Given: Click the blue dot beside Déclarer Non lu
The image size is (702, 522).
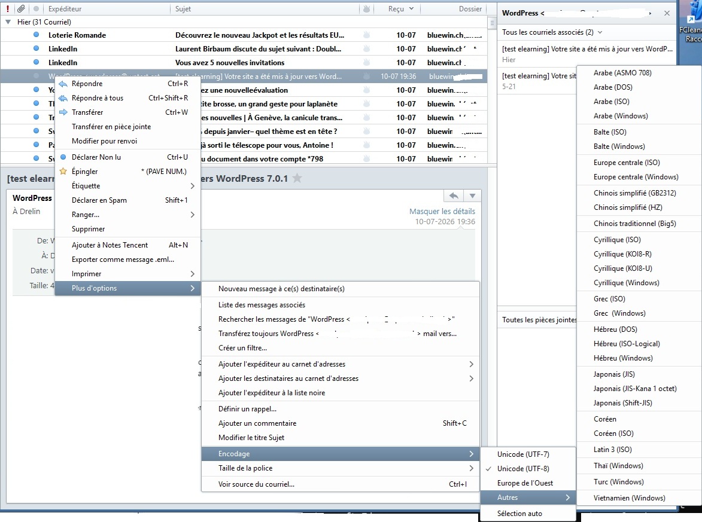Looking at the screenshot, I should (63, 157).
